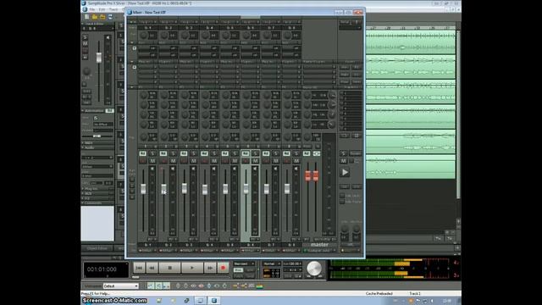Arm record on mixer channel 7
Screen dimensions: 542x305
point(266,161)
